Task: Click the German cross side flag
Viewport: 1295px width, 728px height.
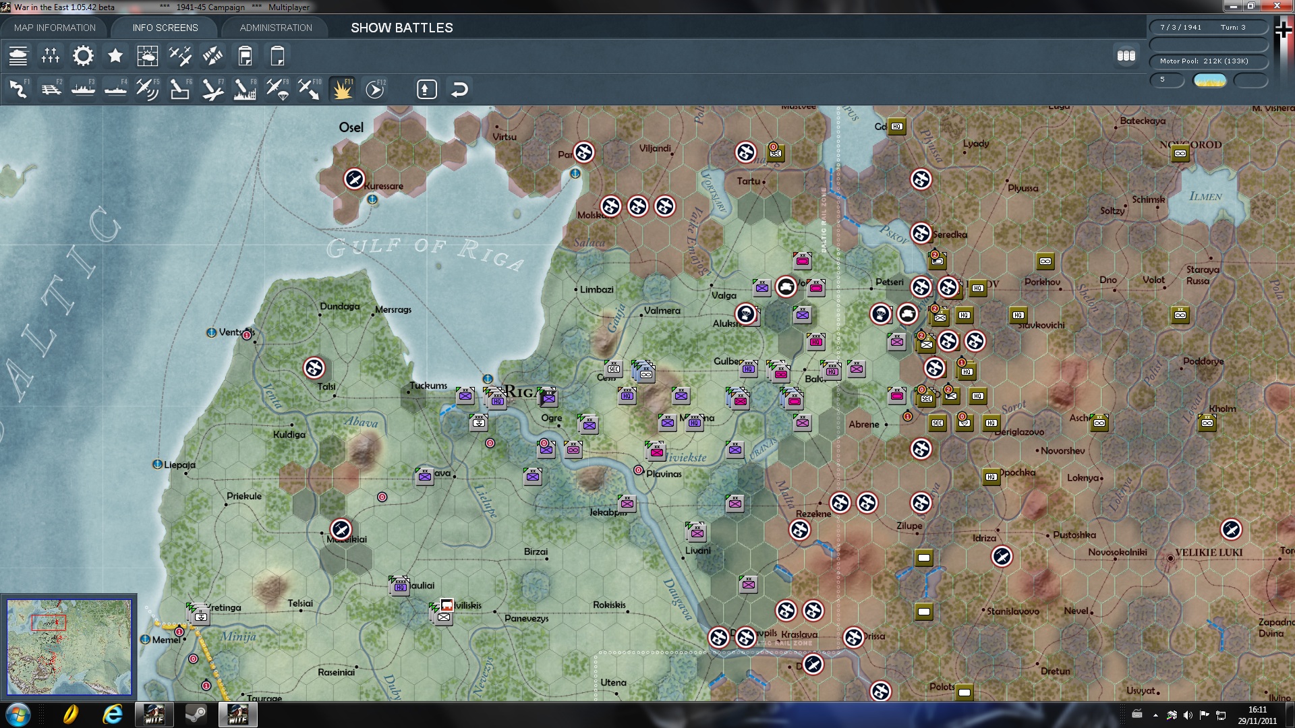Action: click(1284, 30)
